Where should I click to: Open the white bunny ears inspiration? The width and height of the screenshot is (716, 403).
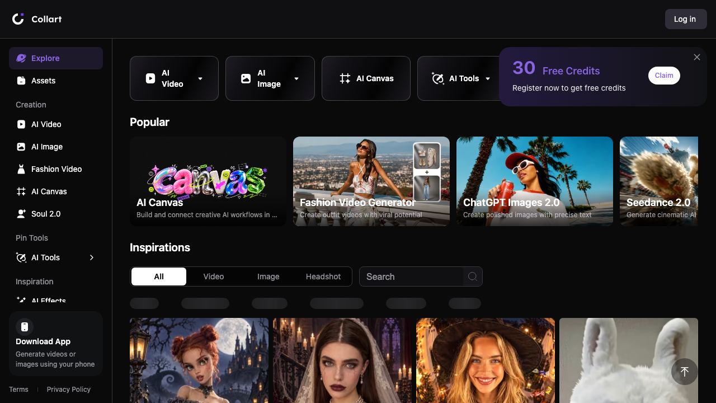(629, 360)
